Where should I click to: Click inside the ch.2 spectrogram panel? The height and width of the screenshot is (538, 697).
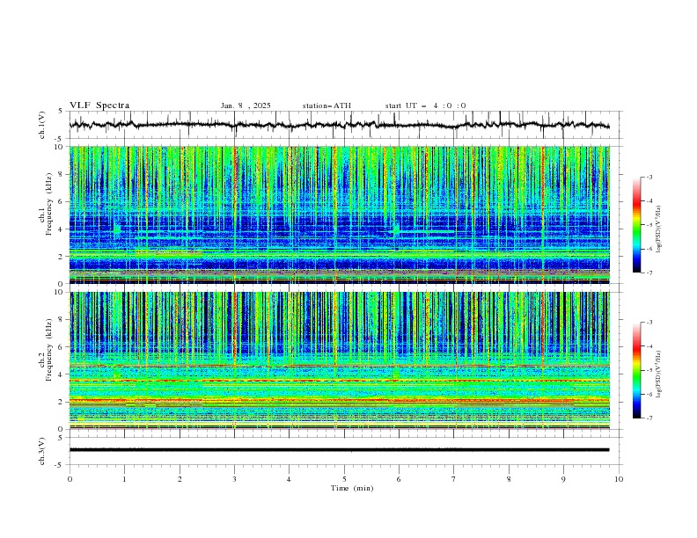pyautogui.click(x=340, y=360)
